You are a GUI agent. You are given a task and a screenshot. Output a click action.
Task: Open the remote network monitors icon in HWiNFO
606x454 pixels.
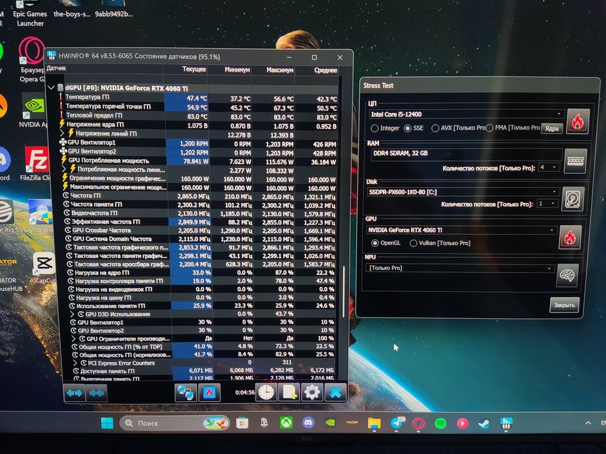pos(186,392)
